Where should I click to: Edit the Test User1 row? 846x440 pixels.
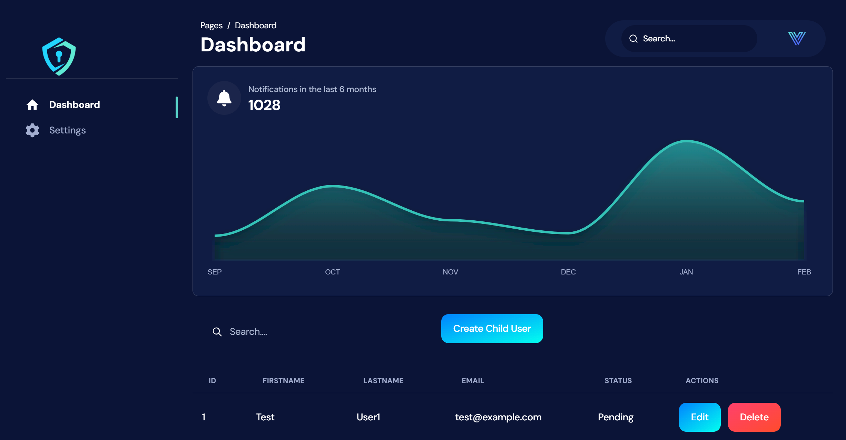tap(699, 417)
